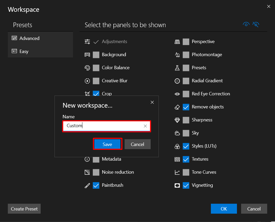Click the Red Eye Correction eye icon

(177, 94)
